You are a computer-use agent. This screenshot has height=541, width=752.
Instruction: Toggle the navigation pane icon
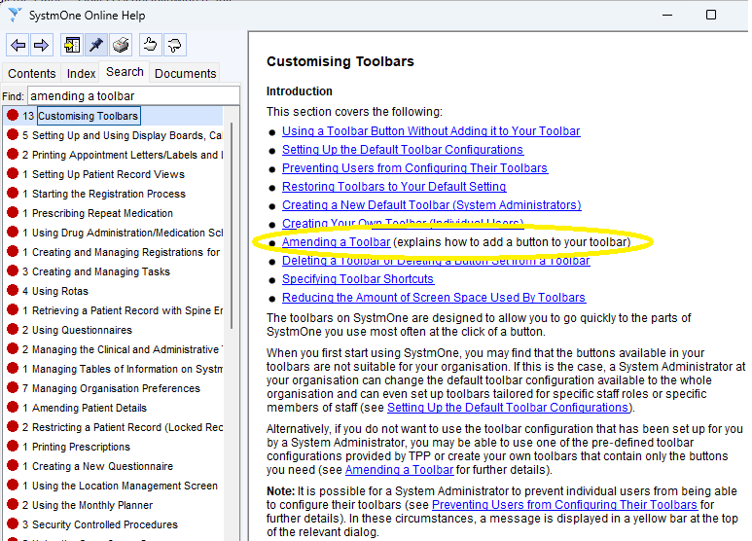72,46
